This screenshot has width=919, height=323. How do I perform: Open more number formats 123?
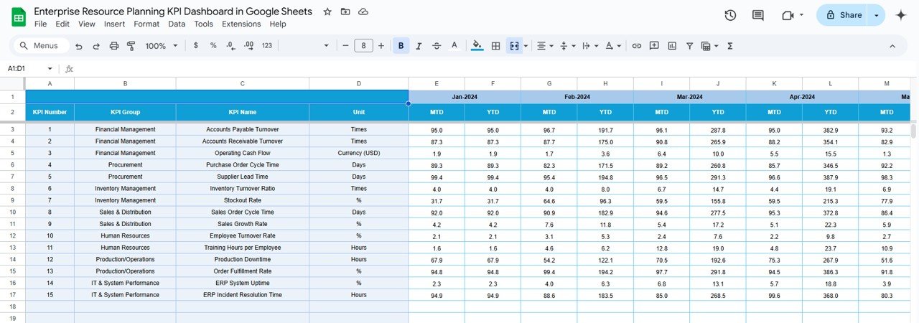267,45
